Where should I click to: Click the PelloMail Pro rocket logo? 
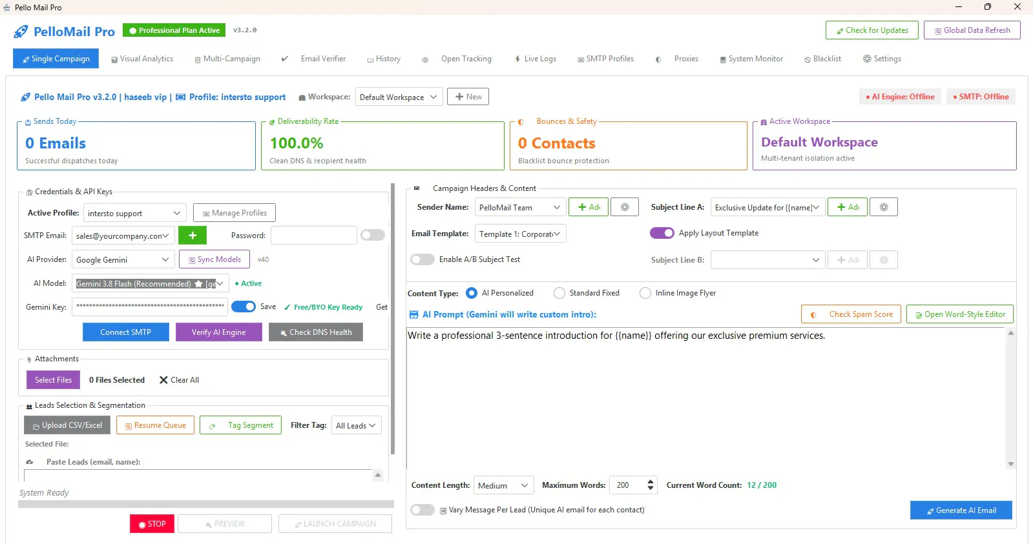pos(21,32)
